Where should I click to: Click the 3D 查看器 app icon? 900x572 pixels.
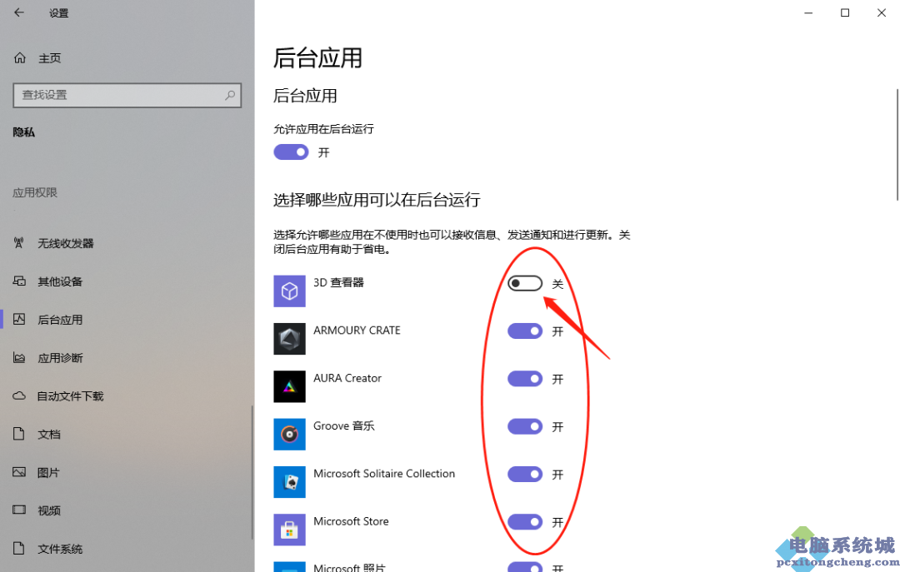click(289, 291)
